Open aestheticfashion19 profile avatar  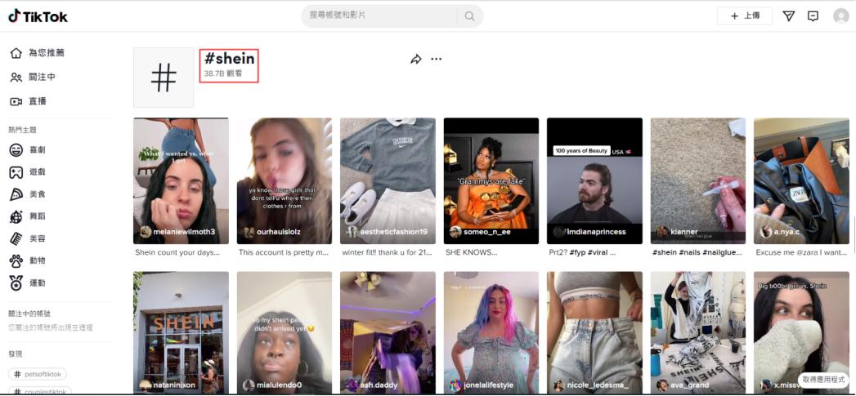click(352, 232)
